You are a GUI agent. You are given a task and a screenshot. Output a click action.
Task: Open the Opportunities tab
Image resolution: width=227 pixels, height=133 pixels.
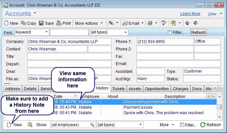157,88
